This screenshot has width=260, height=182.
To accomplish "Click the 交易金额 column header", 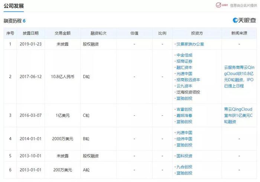I will click(x=62, y=33).
